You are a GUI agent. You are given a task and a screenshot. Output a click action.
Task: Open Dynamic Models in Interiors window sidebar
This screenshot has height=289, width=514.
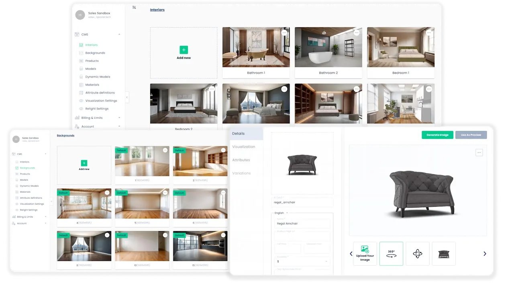coord(98,77)
